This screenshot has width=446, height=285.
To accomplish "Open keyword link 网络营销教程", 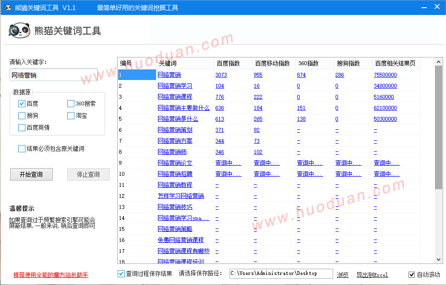I will 175,185.
